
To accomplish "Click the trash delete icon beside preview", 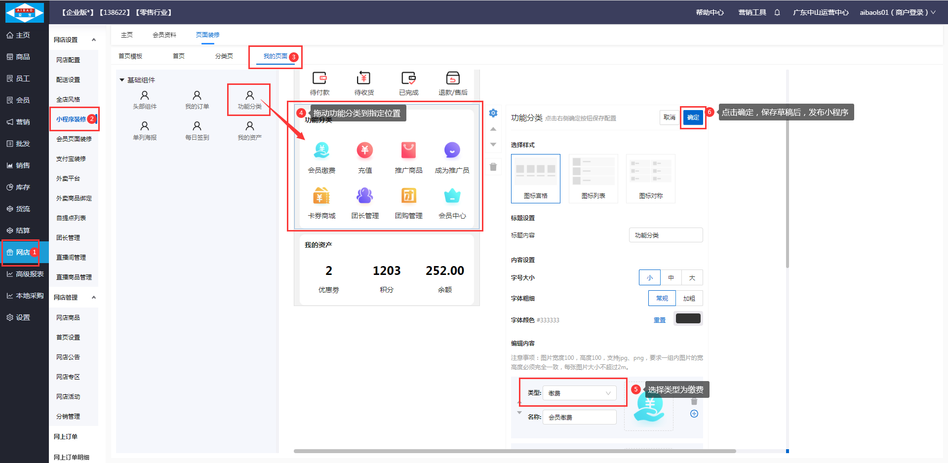I will coord(493,167).
